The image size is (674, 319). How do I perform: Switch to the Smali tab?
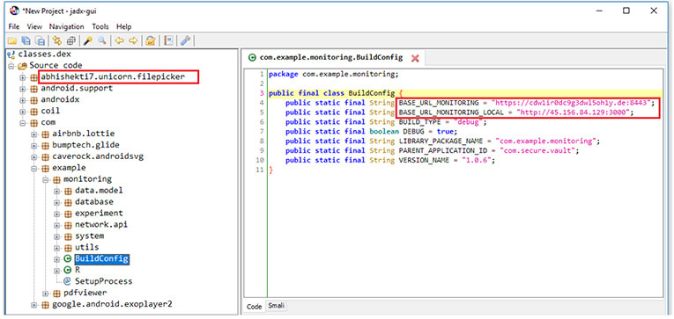pyautogui.click(x=276, y=306)
